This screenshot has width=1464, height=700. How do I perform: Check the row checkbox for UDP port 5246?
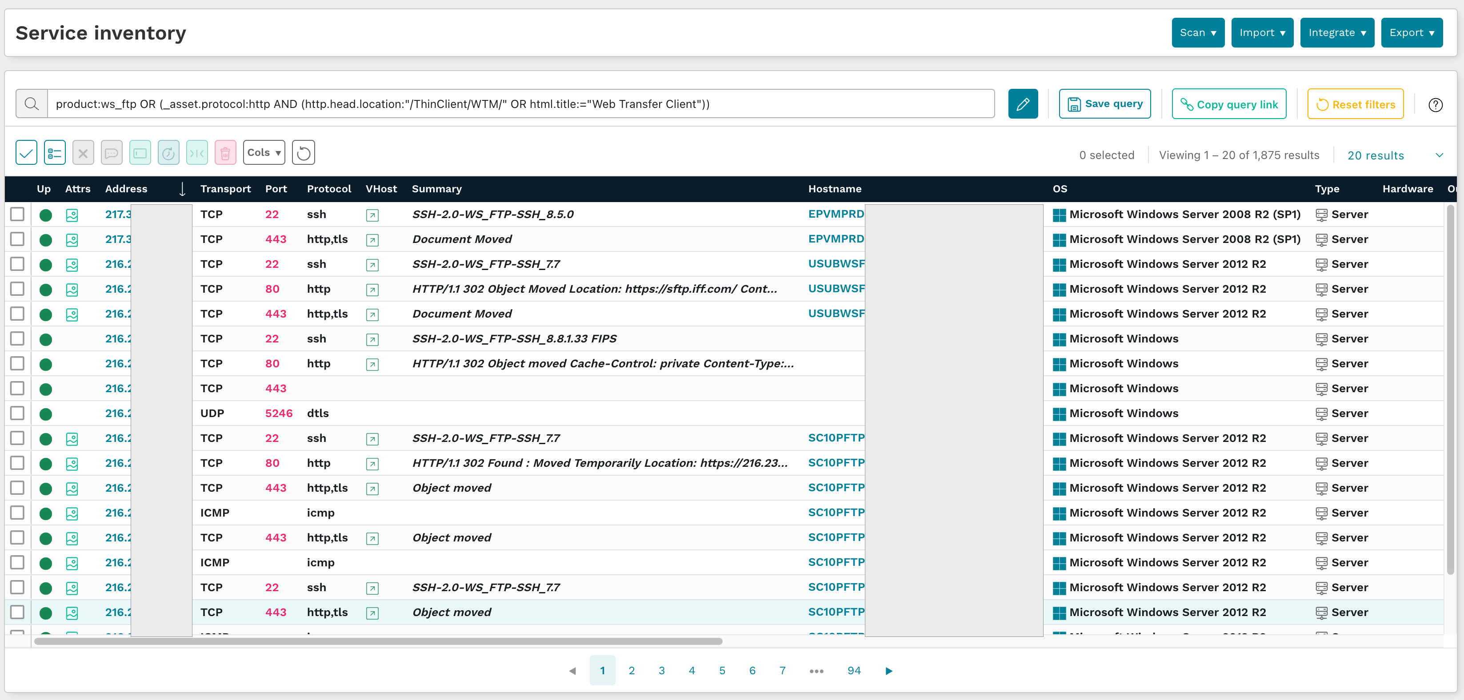pyautogui.click(x=17, y=413)
